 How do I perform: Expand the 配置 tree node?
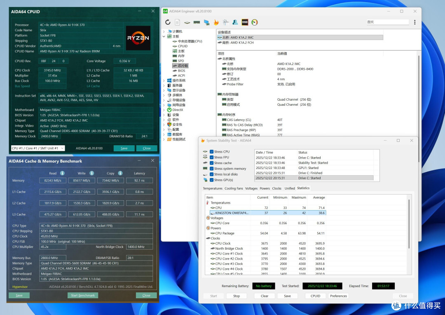pyautogui.click(x=164, y=130)
